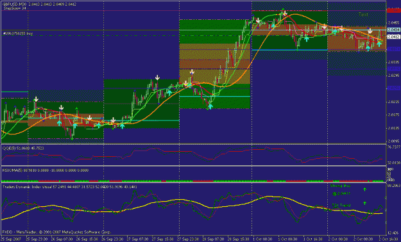This screenshot has height=242, width=401.
Task: Click the highlighted 2.0434 price tag
Action: [x=394, y=30]
